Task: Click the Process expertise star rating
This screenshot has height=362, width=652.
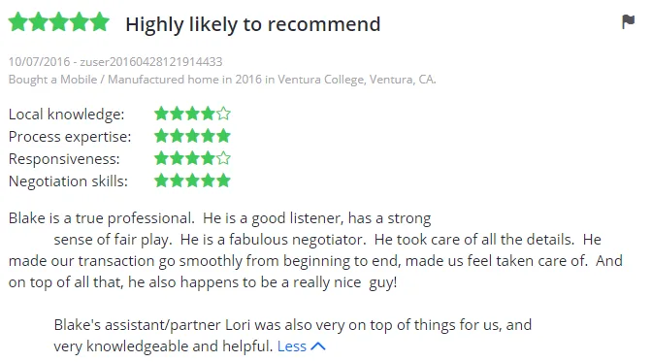Action: coord(192,136)
